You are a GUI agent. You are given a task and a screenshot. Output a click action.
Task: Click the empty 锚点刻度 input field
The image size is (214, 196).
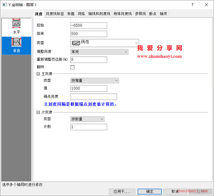(x=94, y=97)
